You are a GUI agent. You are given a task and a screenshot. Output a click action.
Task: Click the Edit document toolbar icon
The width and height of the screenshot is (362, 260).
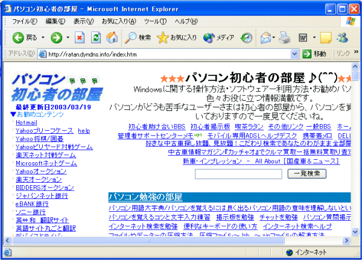coord(303,37)
